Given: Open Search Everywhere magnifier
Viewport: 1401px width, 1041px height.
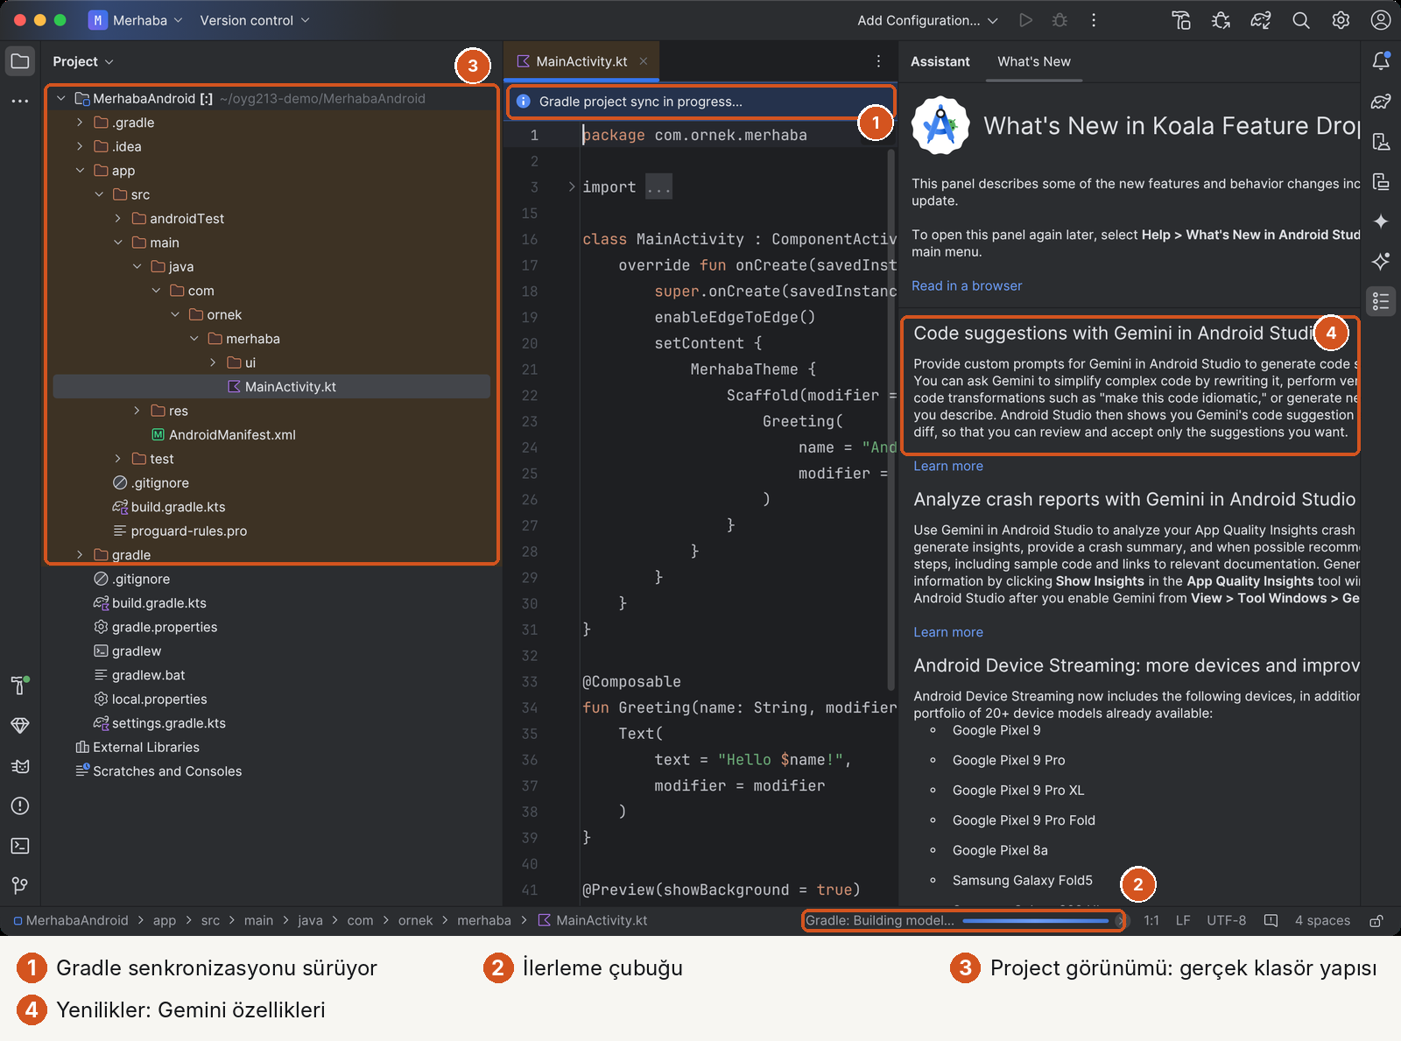Looking at the screenshot, I should point(1301,20).
